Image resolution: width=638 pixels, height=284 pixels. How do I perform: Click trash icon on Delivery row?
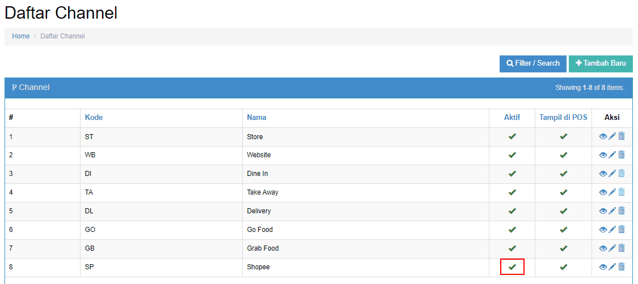click(x=622, y=211)
